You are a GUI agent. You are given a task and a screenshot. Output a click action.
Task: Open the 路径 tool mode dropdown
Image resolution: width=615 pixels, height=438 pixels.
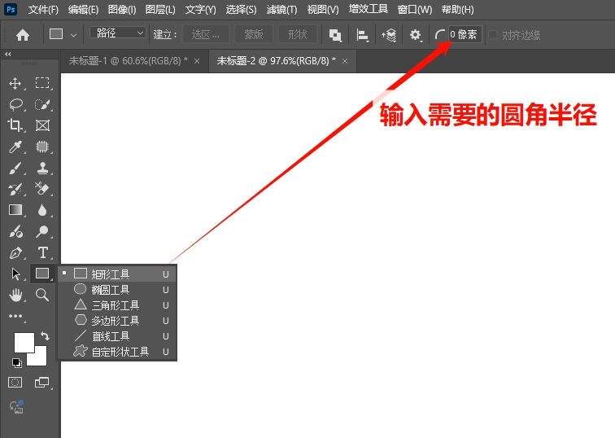pyautogui.click(x=118, y=33)
